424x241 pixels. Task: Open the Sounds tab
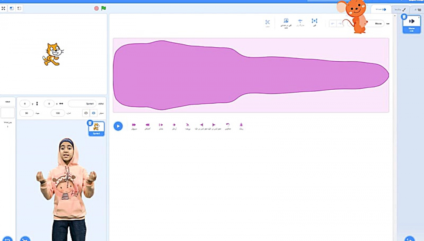pos(381,9)
